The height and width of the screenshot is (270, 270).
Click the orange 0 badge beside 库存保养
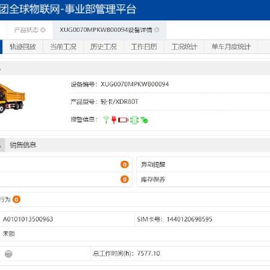tap(124, 179)
